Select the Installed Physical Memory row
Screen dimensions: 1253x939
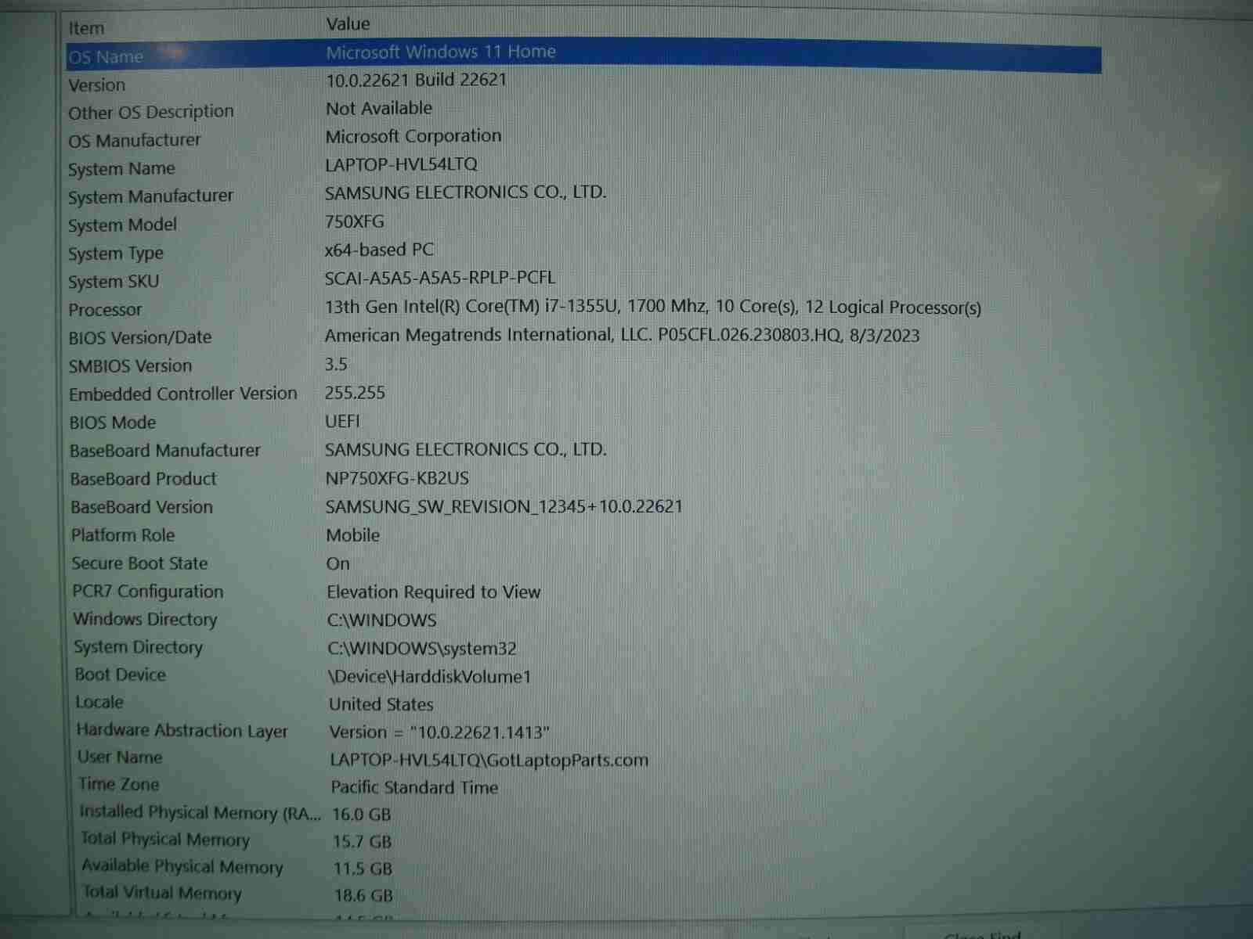(x=200, y=813)
